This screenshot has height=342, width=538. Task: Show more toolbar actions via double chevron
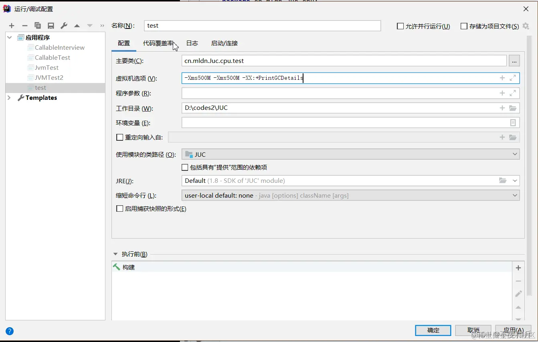pyautogui.click(x=102, y=26)
